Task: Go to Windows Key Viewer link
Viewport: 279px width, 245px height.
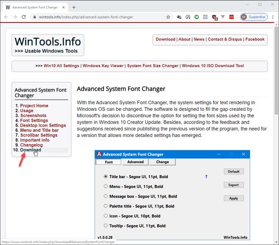Action: coord(103,66)
